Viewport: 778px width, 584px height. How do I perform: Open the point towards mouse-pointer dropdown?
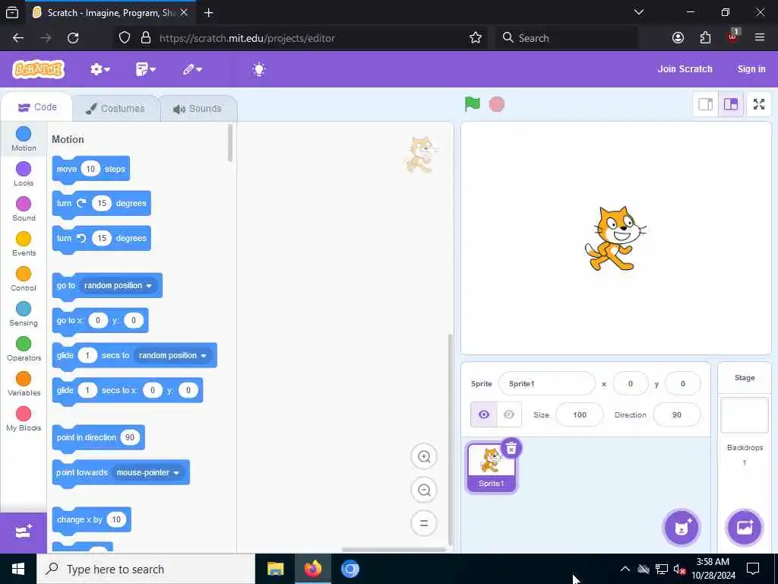148,473
